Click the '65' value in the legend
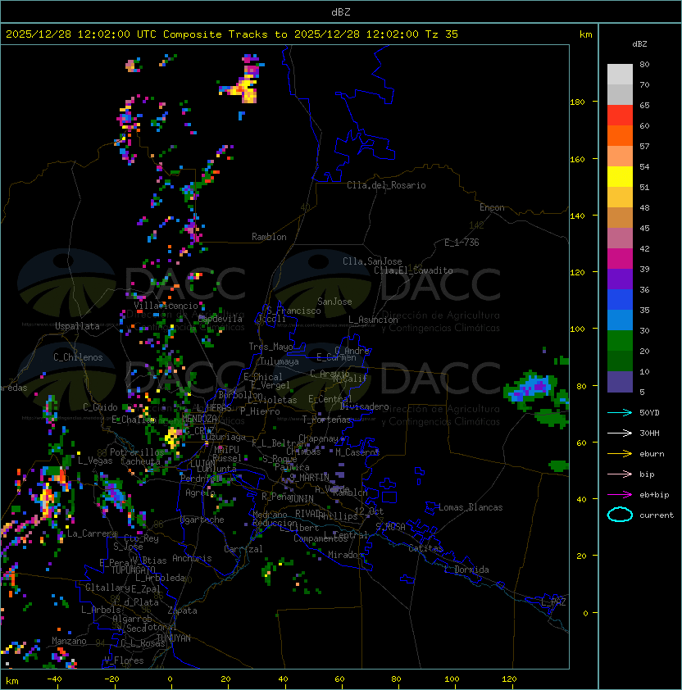Viewport: 682px width, 690px height. point(644,106)
